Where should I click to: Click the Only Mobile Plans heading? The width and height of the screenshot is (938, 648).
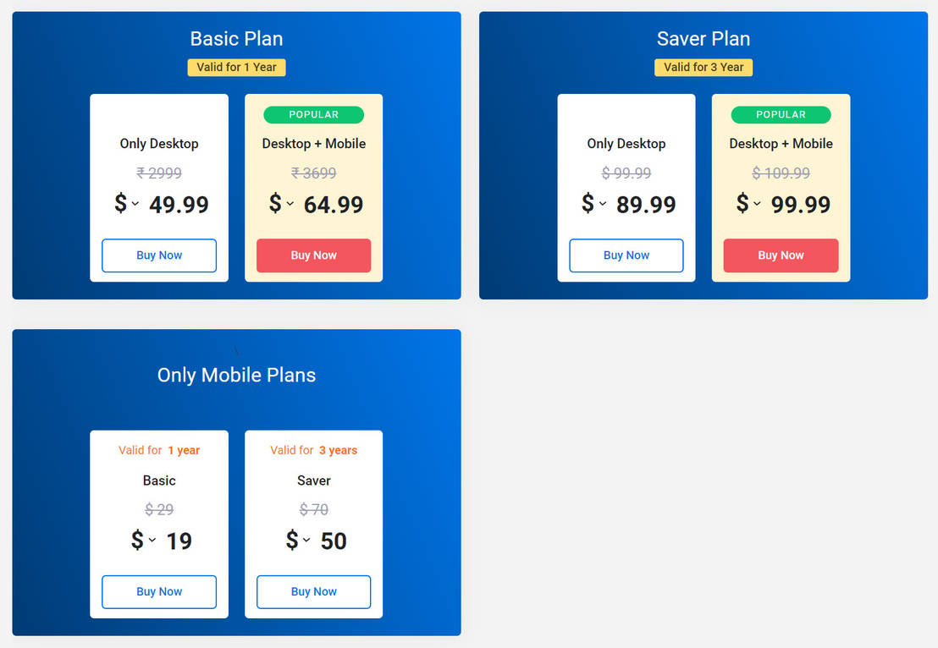(x=236, y=376)
